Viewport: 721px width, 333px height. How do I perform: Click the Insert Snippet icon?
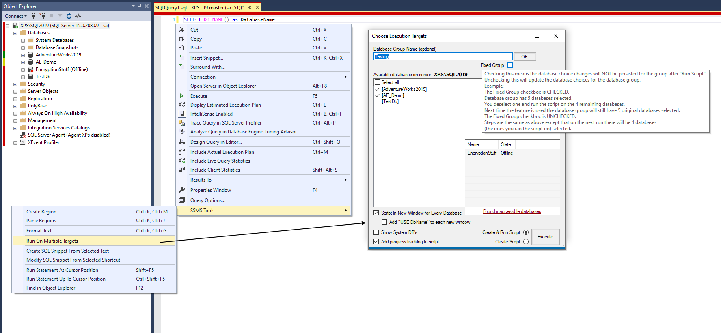tap(182, 58)
